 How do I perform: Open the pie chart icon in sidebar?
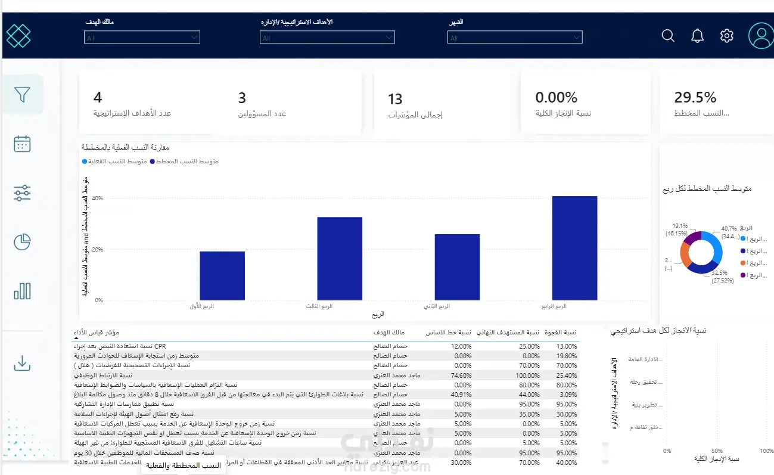(22, 242)
